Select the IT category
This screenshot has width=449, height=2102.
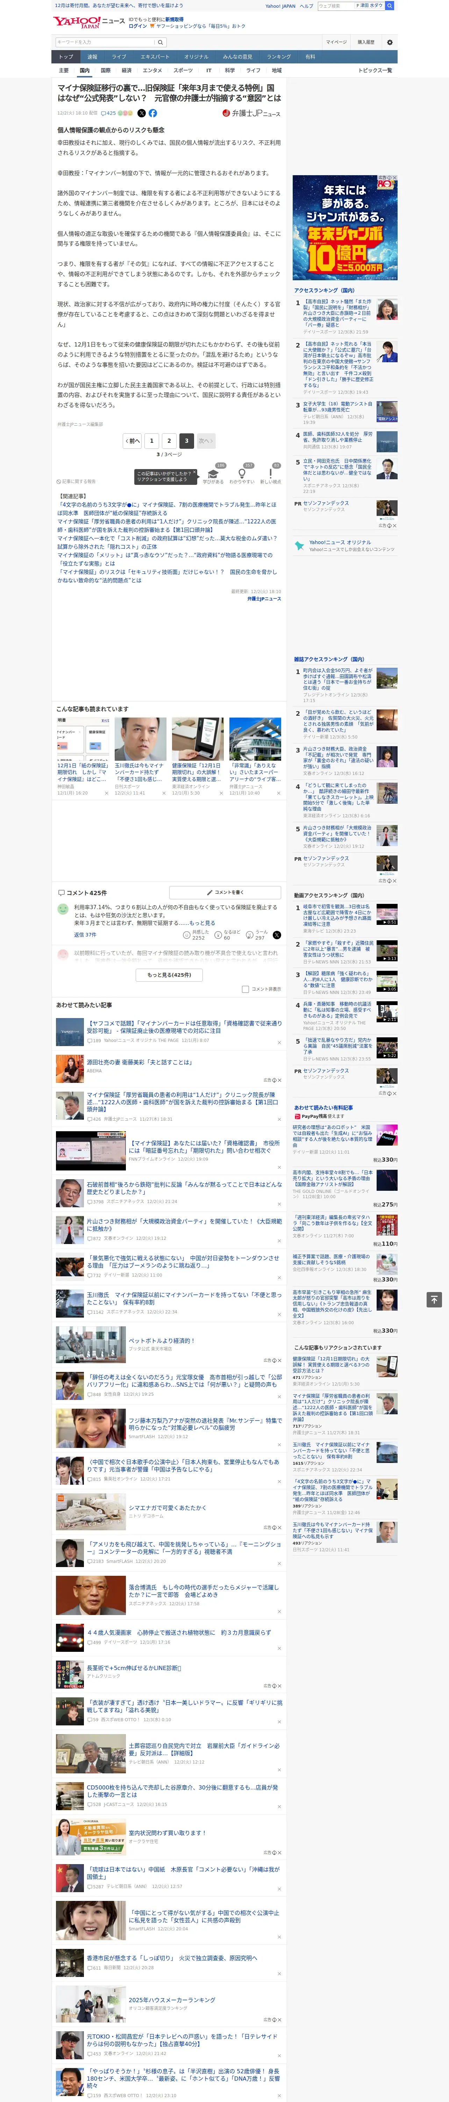(209, 71)
